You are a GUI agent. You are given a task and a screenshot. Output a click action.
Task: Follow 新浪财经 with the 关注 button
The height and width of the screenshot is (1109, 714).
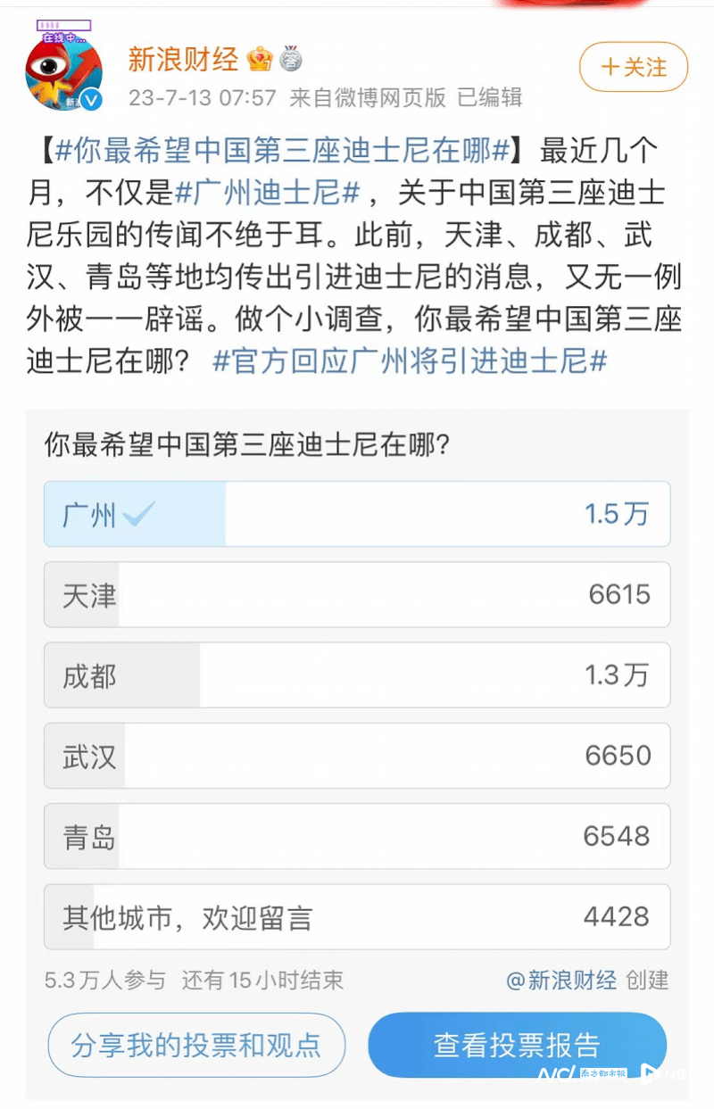[x=634, y=67]
